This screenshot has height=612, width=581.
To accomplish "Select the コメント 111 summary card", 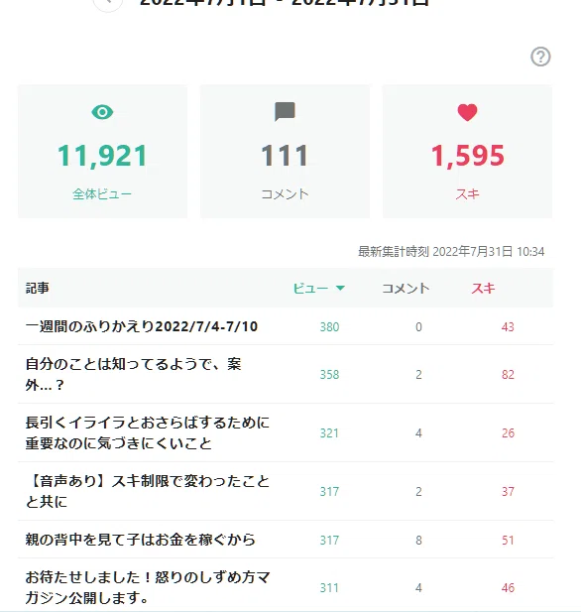I will click(x=285, y=152).
